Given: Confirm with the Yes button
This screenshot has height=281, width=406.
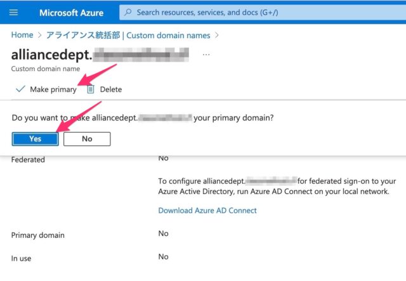Looking at the screenshot, I should tap(36, 139).
